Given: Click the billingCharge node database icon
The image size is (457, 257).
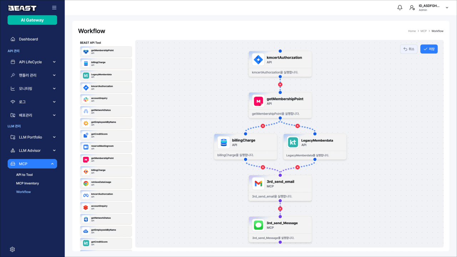Looking at the screenshot, I should click(224, 142).
